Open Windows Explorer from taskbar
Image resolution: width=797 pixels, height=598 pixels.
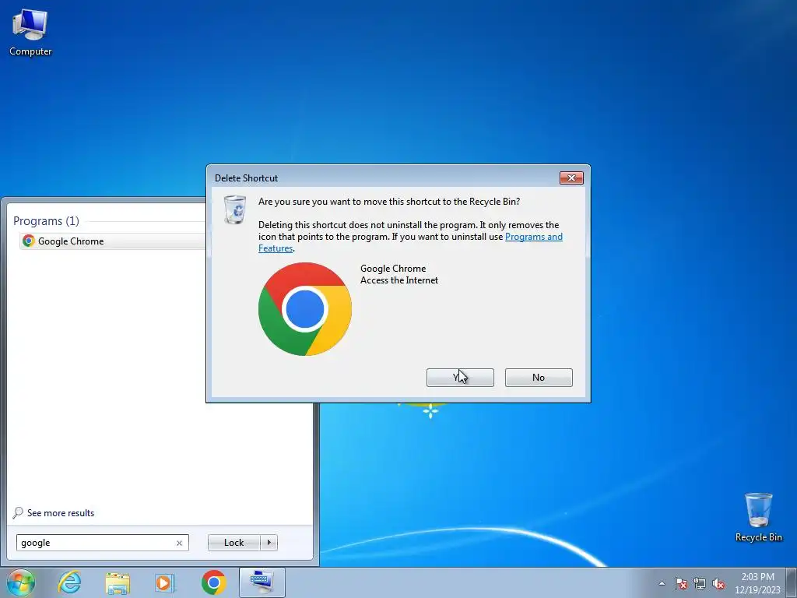(x=118, y=582)
